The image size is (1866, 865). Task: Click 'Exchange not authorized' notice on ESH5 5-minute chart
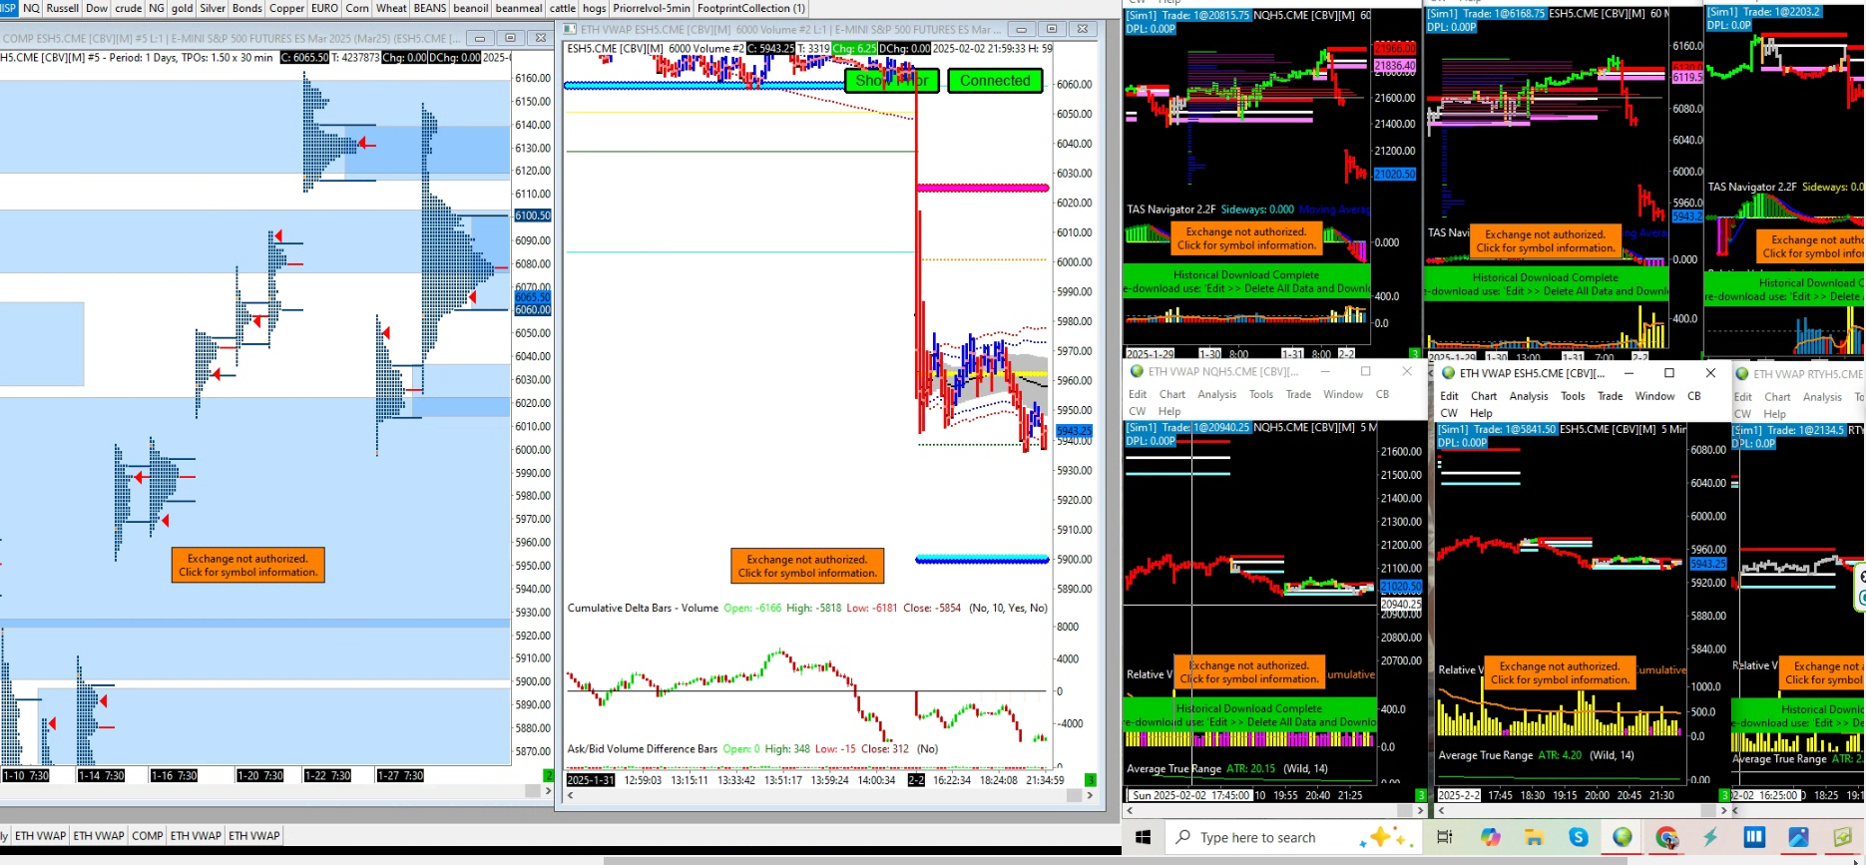coord(1560,672)
